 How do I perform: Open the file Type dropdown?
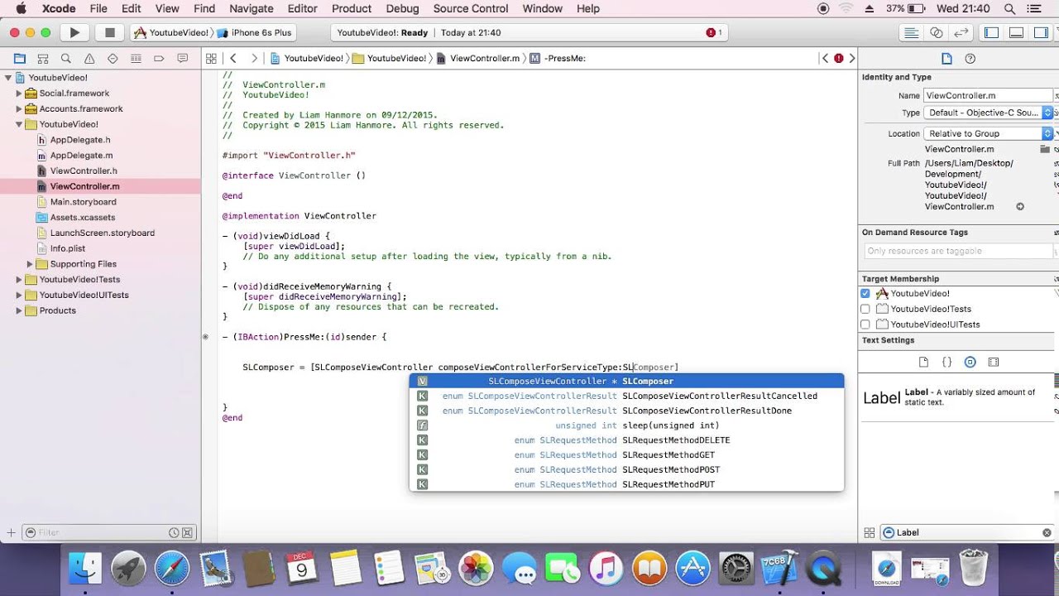pyautogui.click(x=989, y=113)
